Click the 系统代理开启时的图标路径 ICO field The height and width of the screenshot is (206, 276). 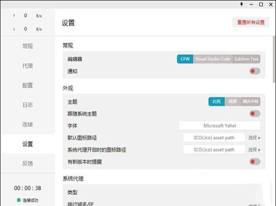[214, 150]
